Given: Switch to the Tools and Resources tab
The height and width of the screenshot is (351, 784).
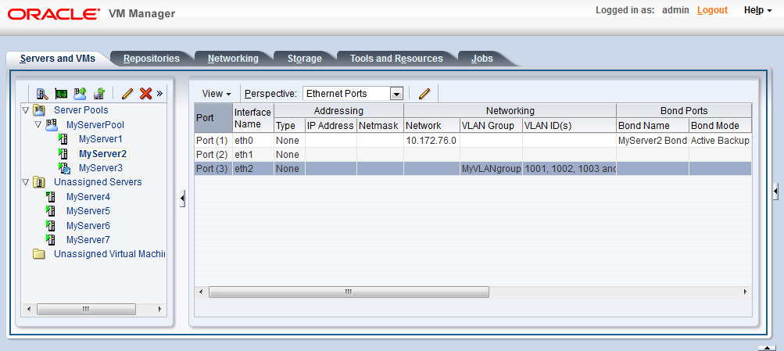Looking at the screenshot, I should pyautogui.click(x=396, y=59).
